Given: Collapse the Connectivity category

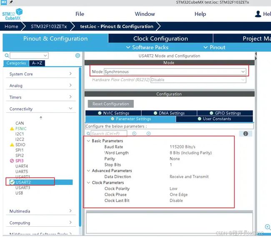Looking at the screenshot, I should point(41,109).
